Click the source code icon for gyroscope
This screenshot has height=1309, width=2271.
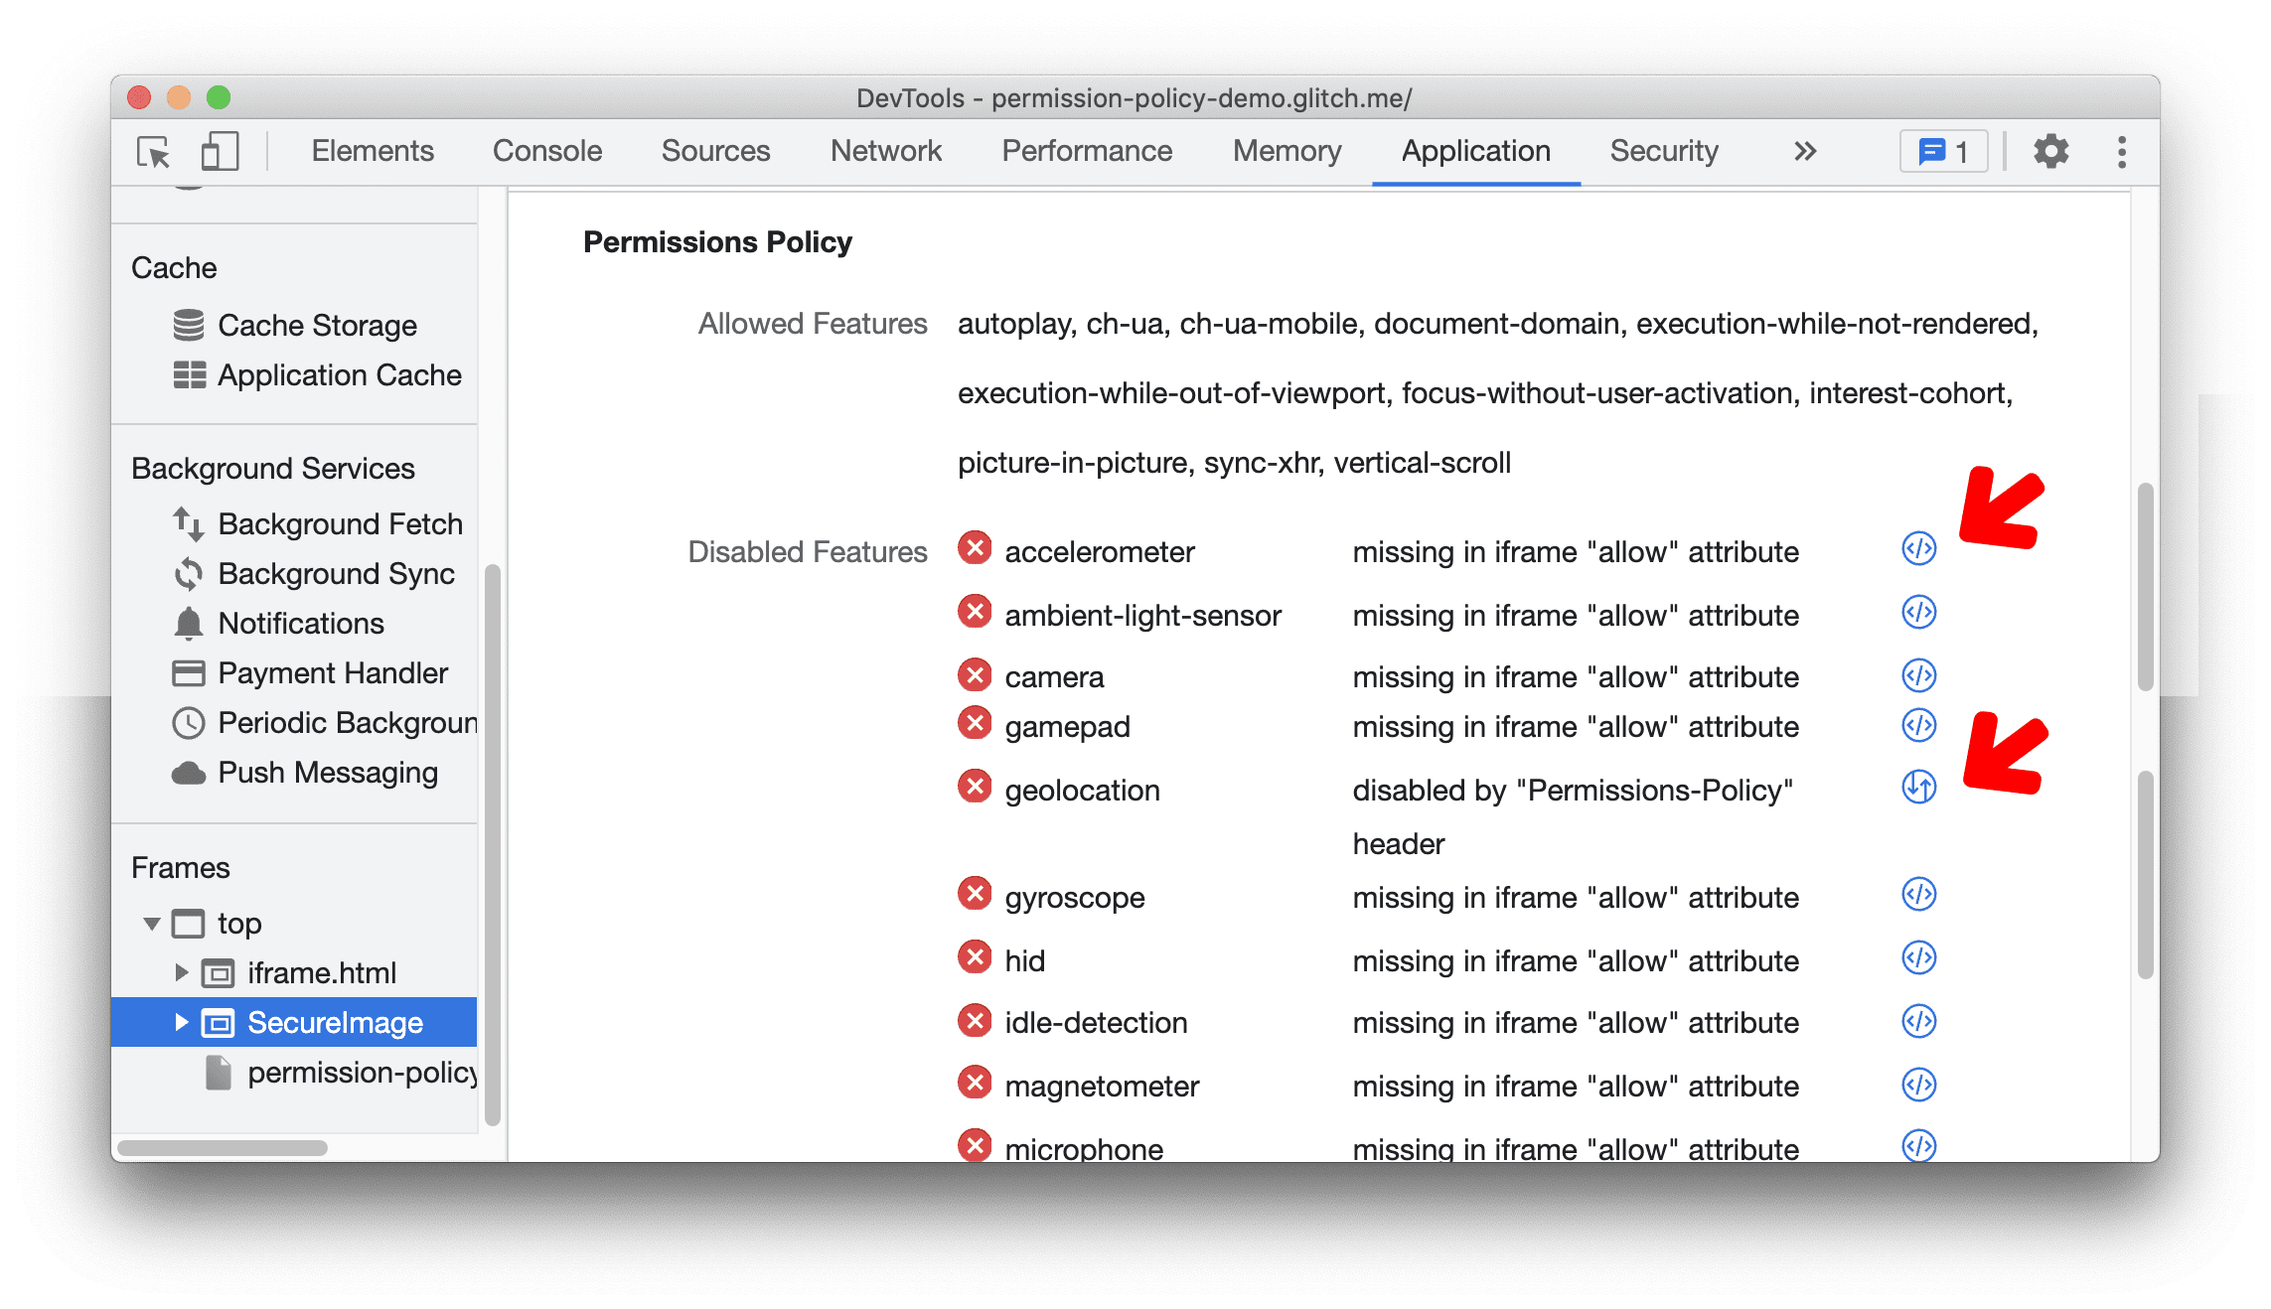click(1915, 894)
